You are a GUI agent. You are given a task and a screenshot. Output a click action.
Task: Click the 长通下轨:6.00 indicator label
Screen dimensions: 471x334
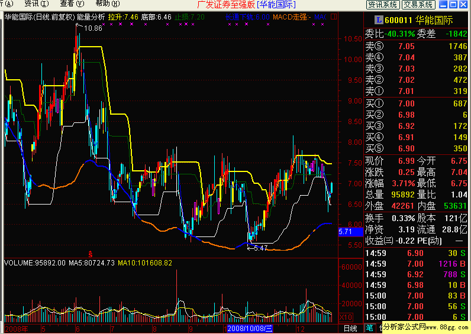point(247,17)
